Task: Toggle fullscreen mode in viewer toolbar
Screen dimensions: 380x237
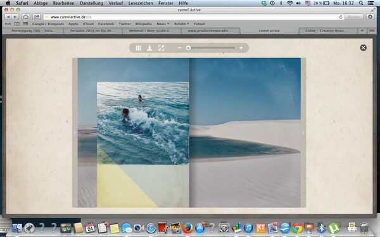Action: tap(161, 48)
